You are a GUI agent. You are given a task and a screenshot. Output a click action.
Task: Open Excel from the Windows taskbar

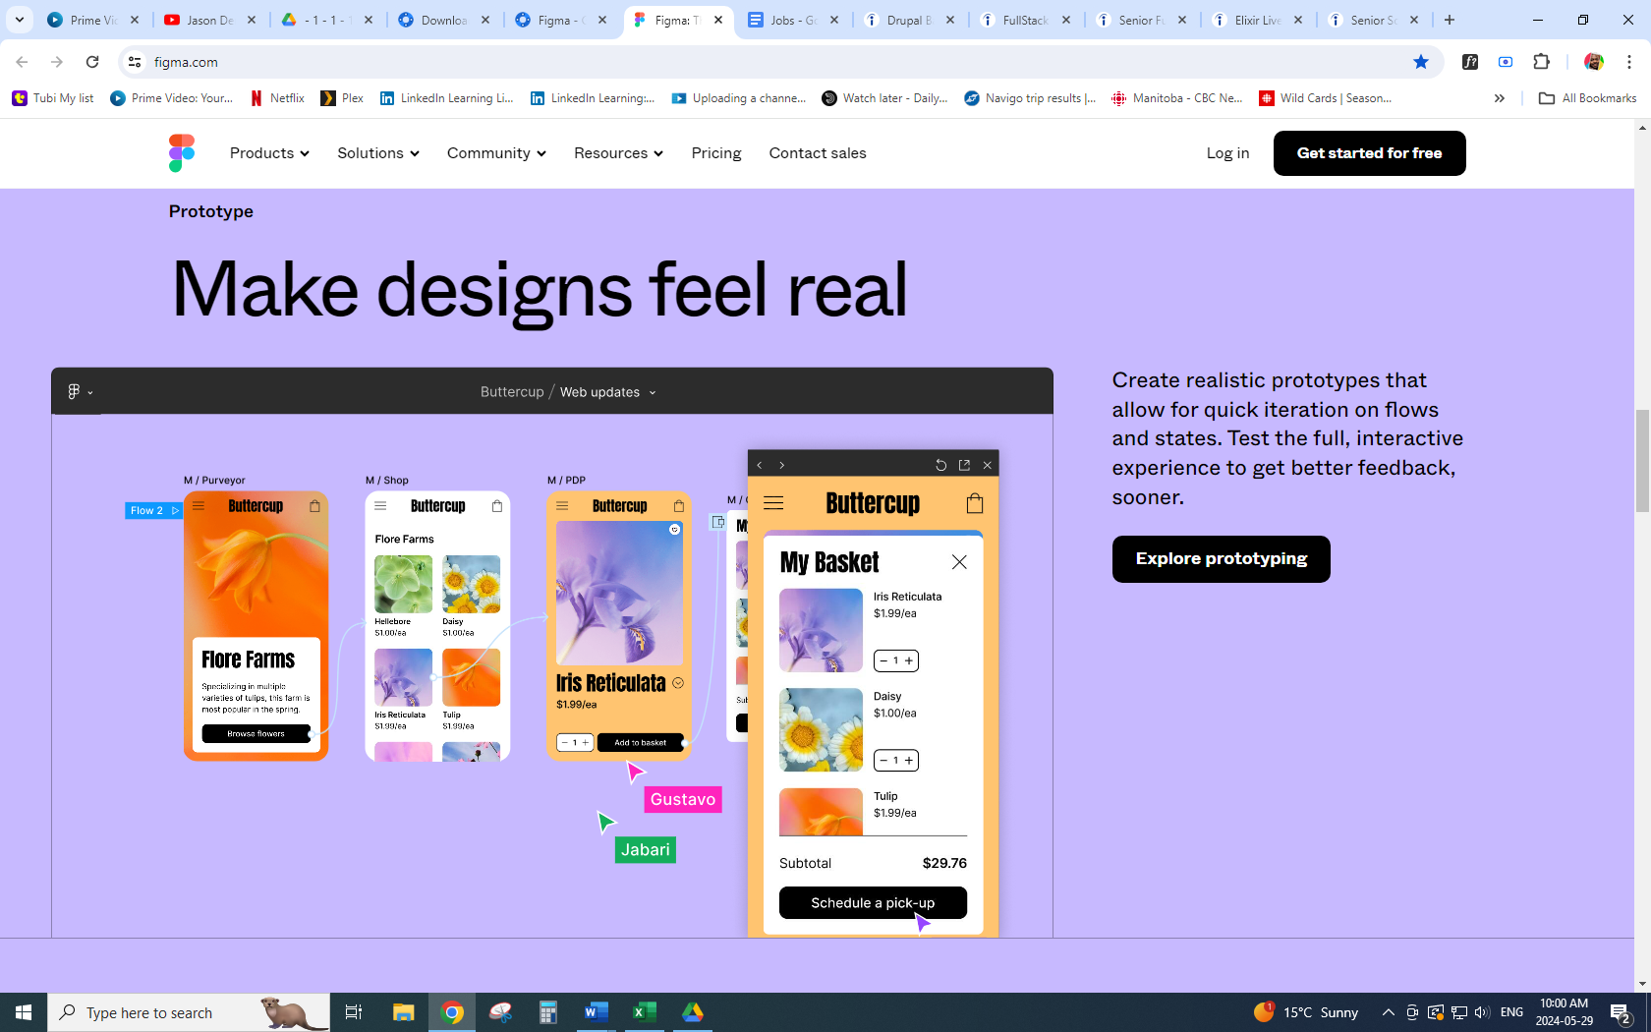644,1012
